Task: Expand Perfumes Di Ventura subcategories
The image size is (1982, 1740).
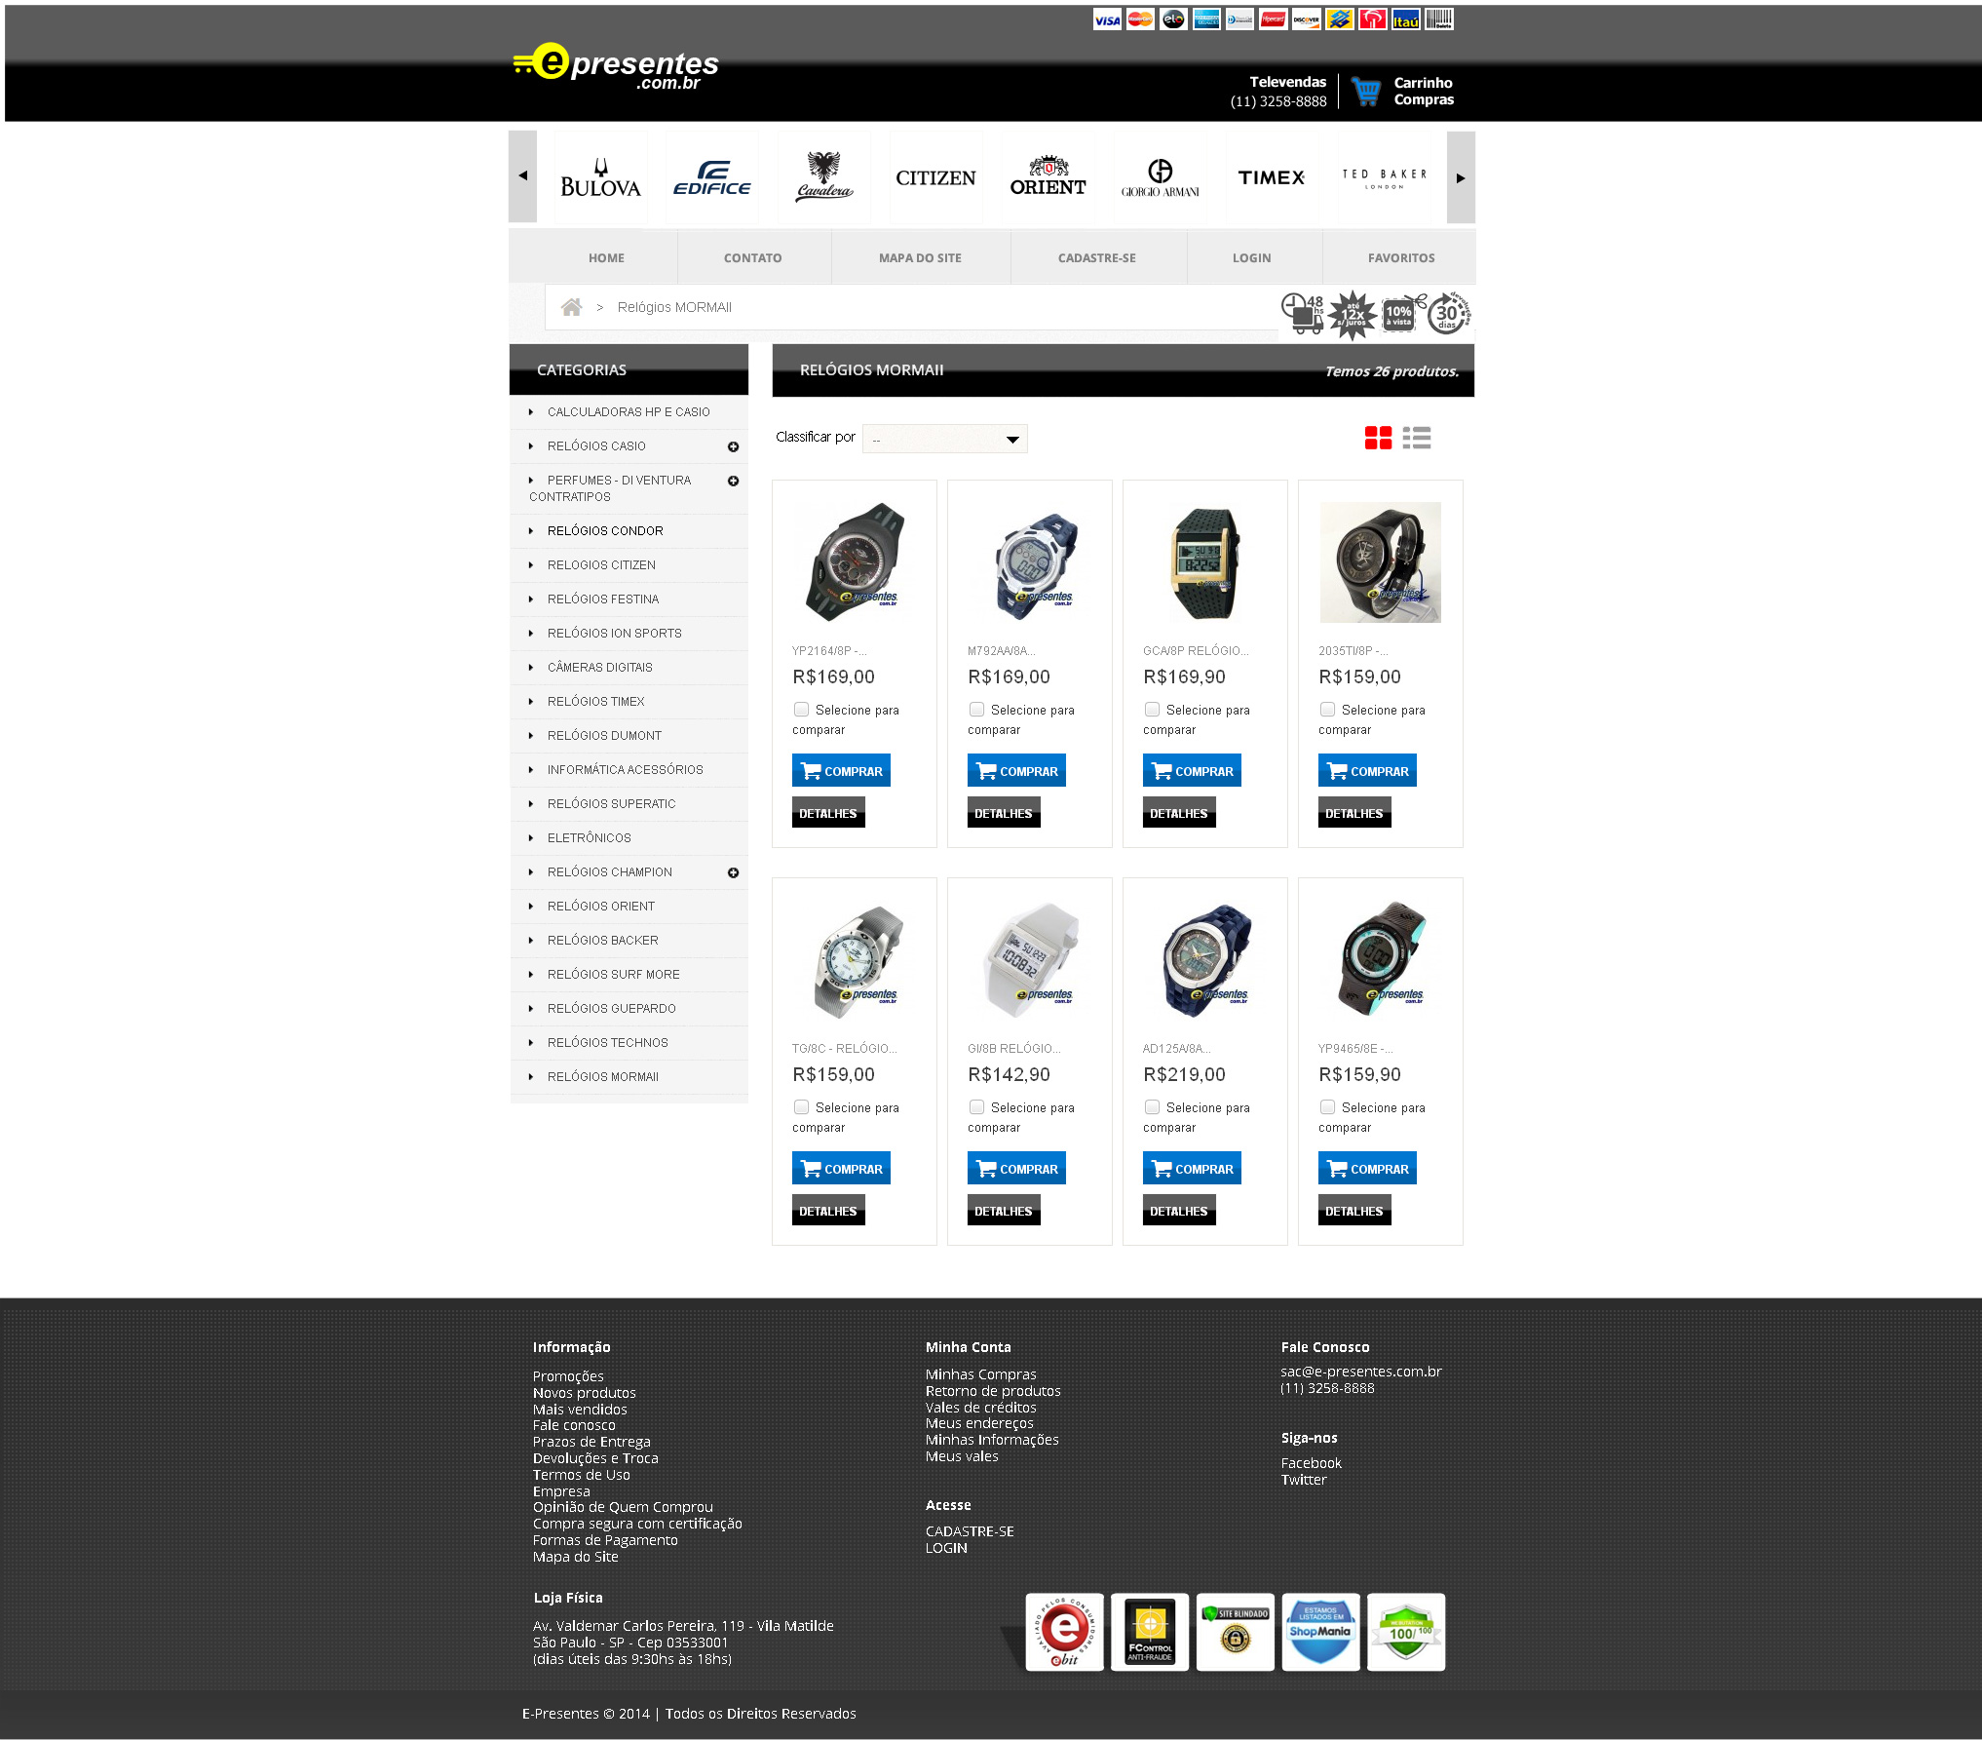Action: (733, 481)
